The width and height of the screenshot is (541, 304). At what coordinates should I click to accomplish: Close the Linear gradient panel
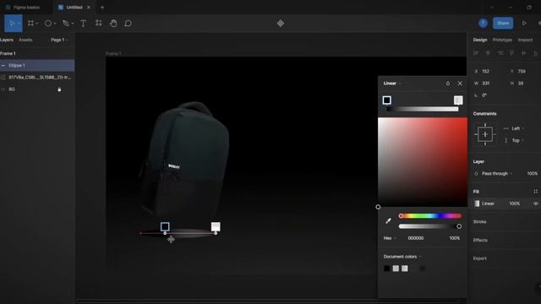(460, 84)
